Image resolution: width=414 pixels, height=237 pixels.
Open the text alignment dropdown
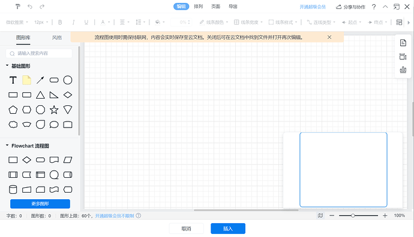[x=125, y=22]
